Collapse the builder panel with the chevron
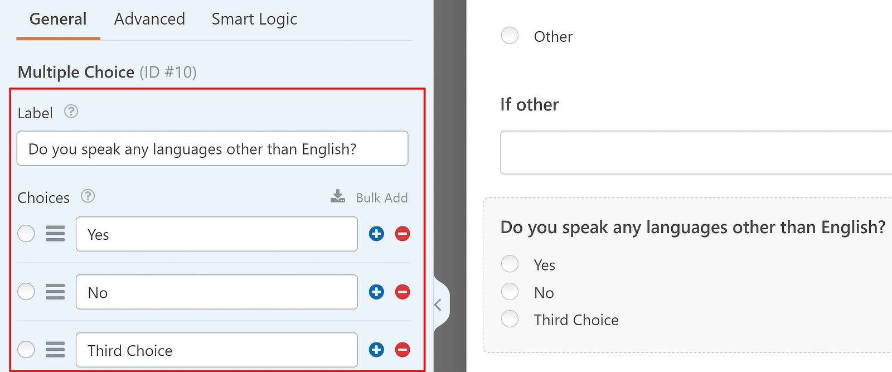The height and width of the screenshot is (372, 892). click(439, 304)
